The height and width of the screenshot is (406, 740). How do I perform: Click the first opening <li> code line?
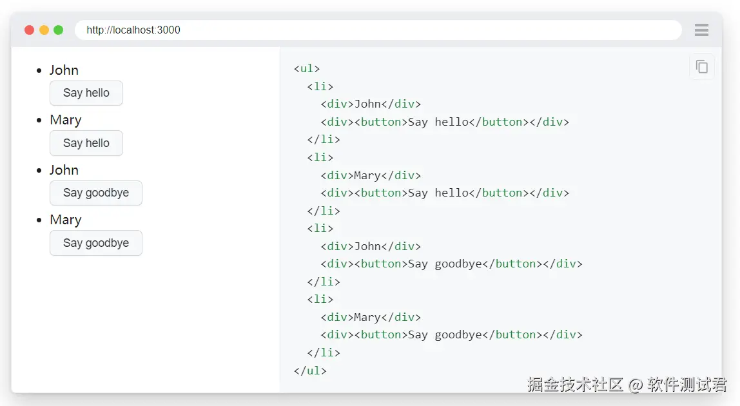click(x=320, y=86)
